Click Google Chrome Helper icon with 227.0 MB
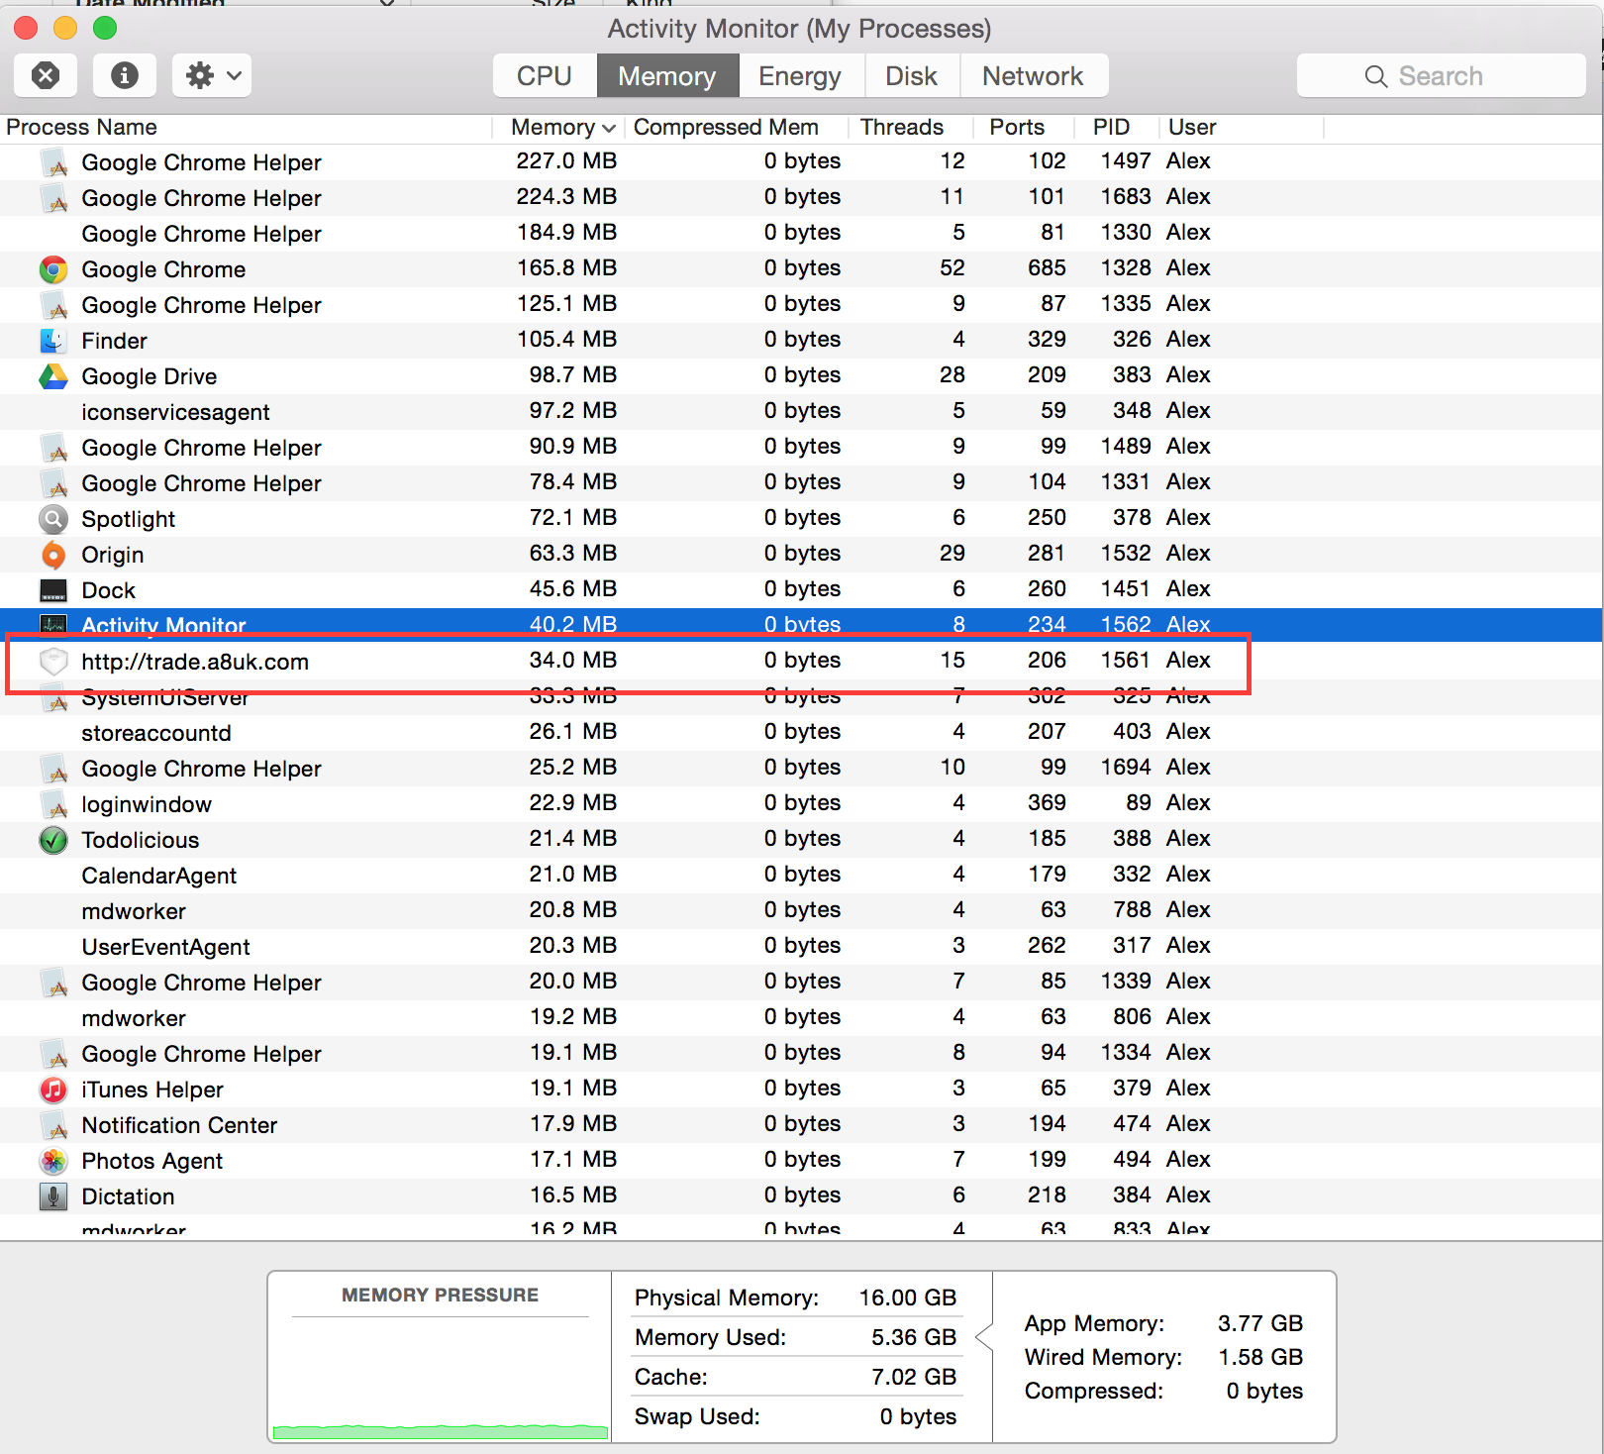 (x=53, y=162)
